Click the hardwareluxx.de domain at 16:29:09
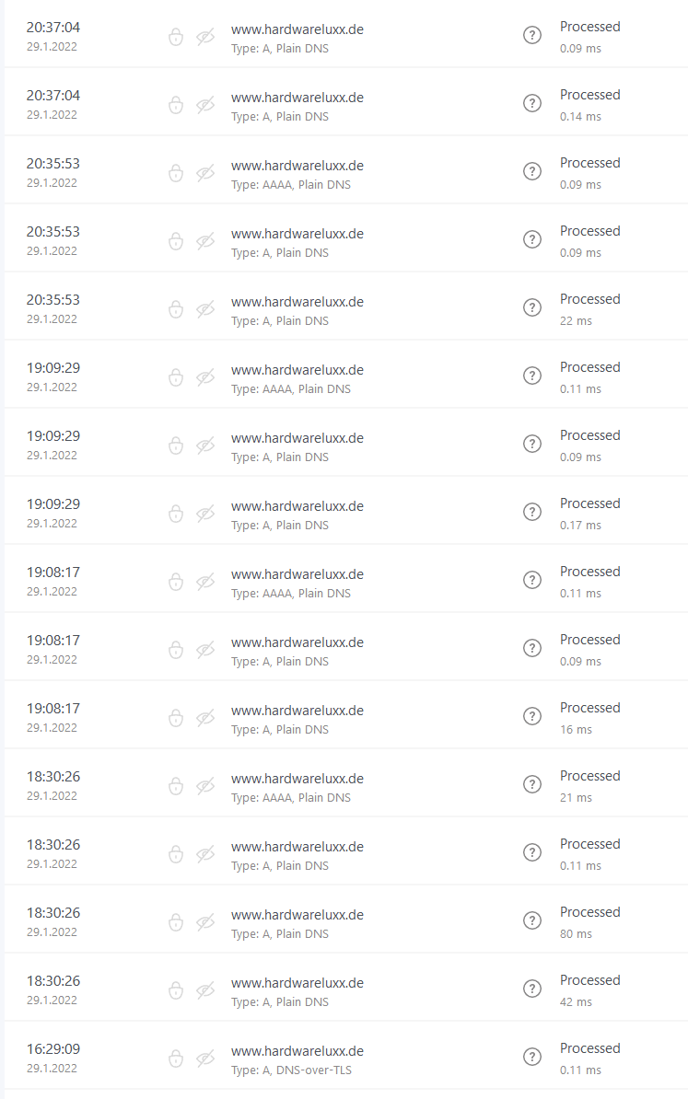Viewport: 688px width, 1099px height. [297, 1051]
